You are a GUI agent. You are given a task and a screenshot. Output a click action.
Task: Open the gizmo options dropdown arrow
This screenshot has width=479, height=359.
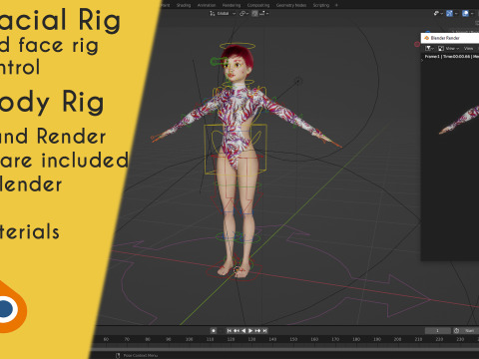[x=456, y=14]
